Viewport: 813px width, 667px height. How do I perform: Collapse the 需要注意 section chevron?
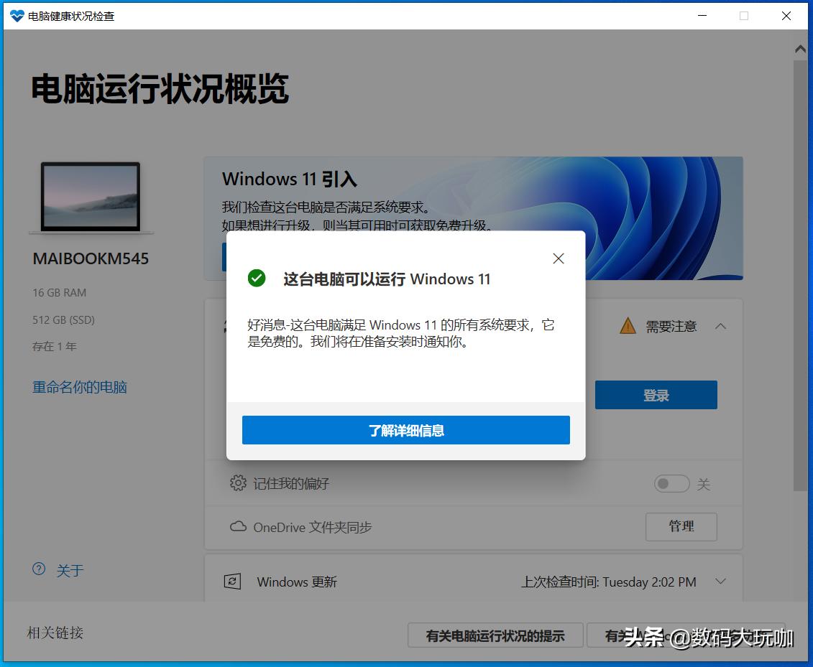[x=720, y=326]
